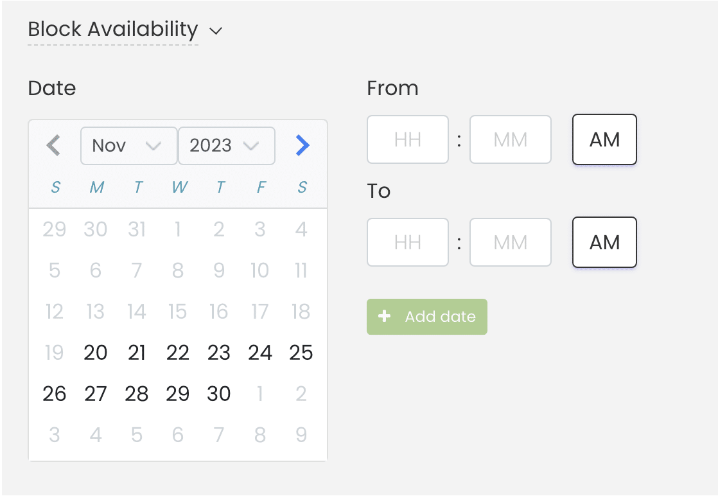Select November 20 on the calendar
The width and height of the screenshot is (718, 496).
[96, 353]
